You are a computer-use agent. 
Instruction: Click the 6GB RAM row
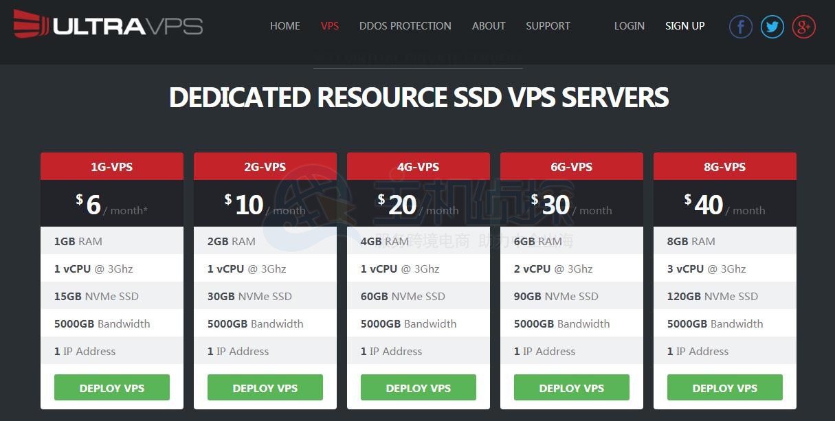coord(572,241)
